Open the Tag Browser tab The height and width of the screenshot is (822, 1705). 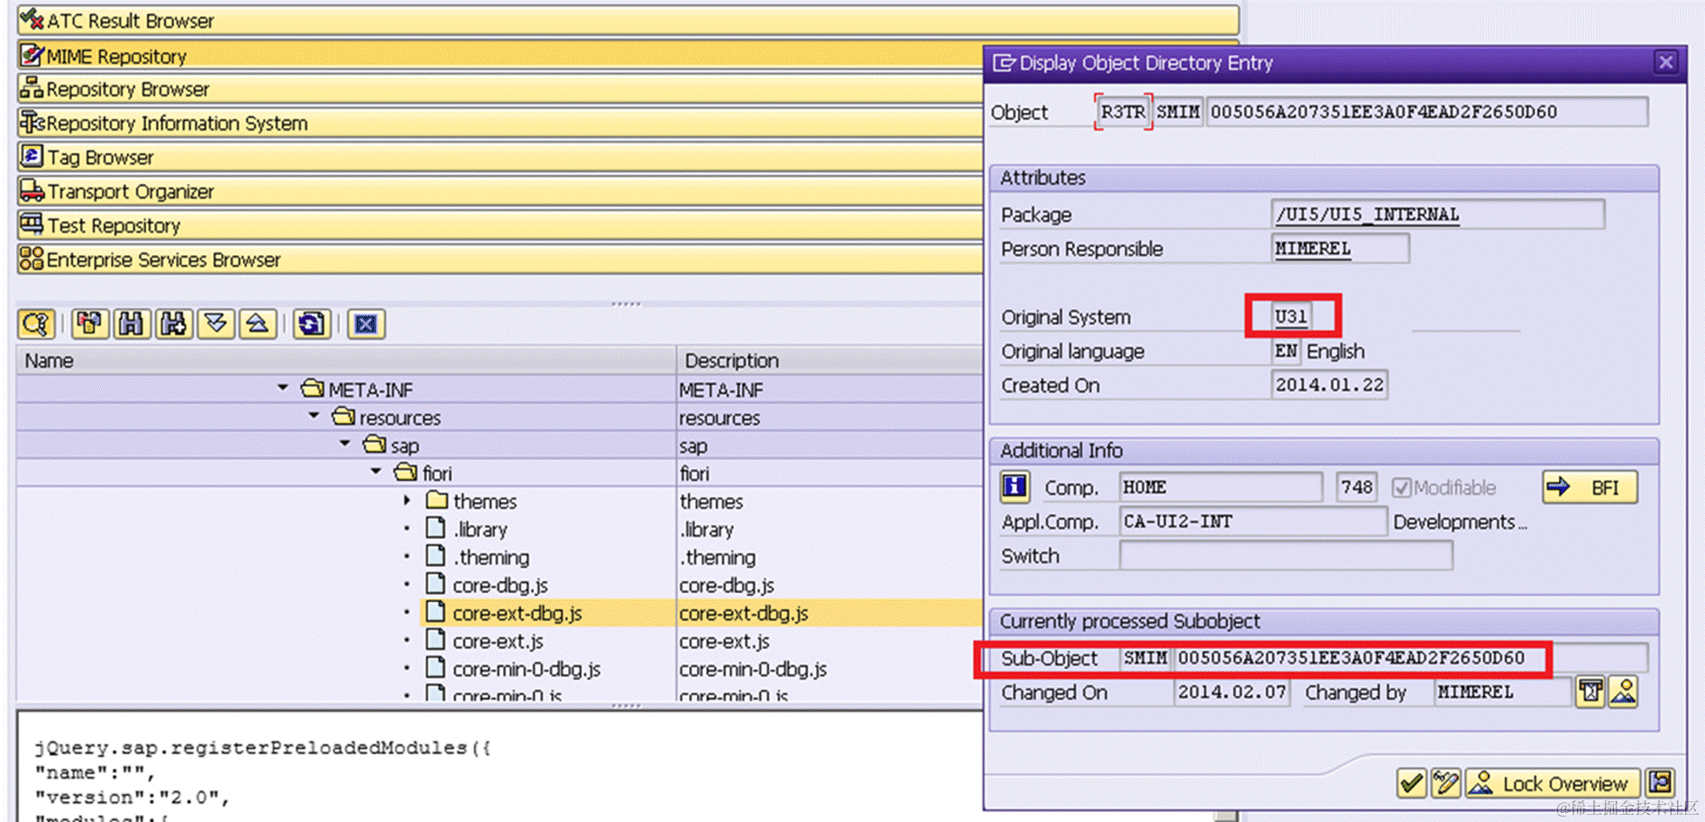500,157
